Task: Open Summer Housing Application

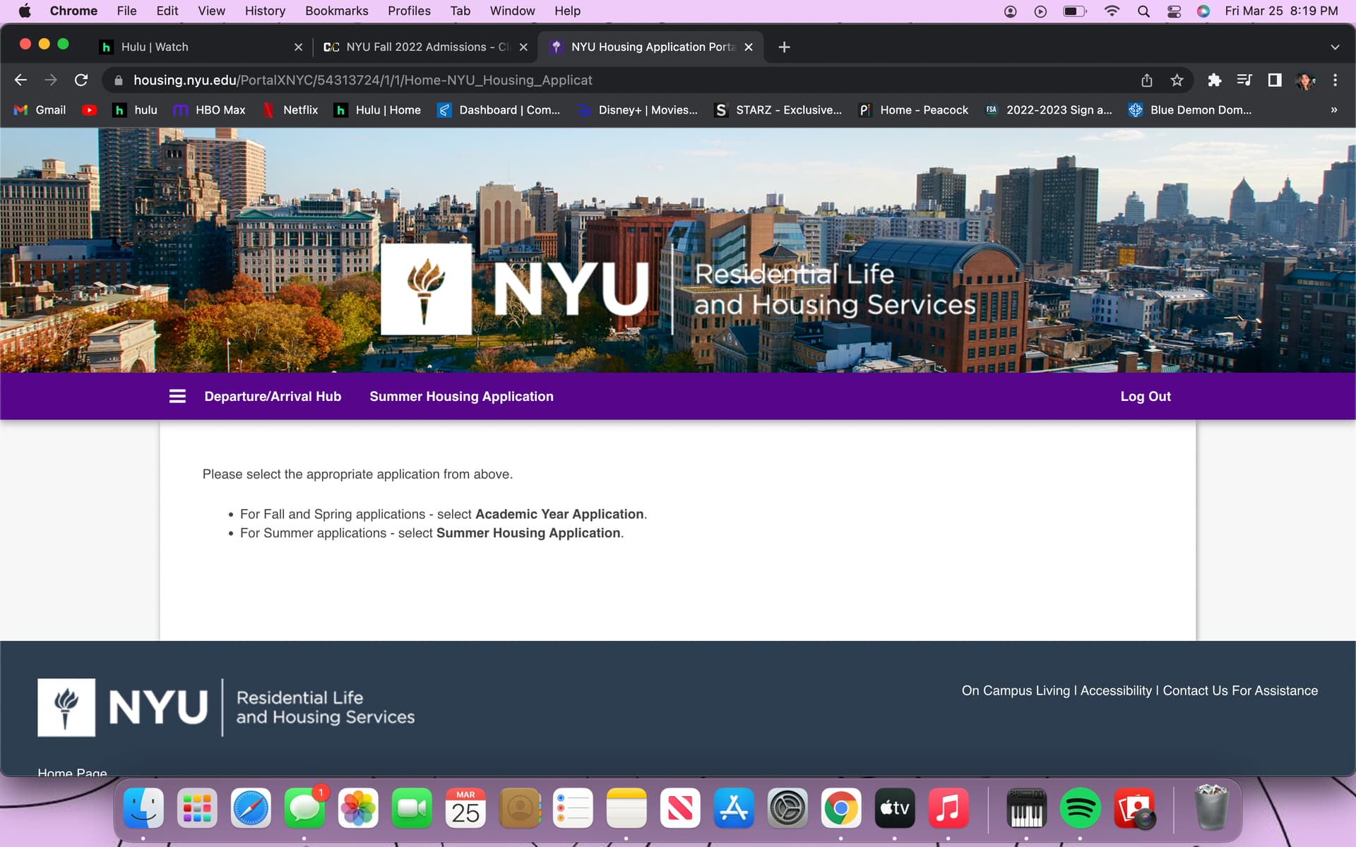Action: 461,396
